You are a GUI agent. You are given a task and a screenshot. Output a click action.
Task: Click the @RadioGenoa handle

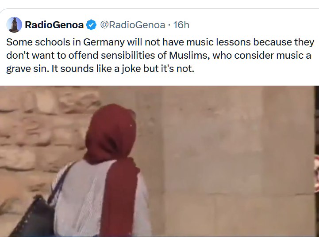point(132,25)
